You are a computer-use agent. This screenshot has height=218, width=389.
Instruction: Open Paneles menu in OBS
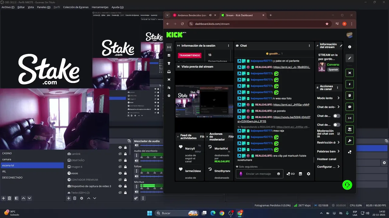pyautogui.click(x=43, y=7)
